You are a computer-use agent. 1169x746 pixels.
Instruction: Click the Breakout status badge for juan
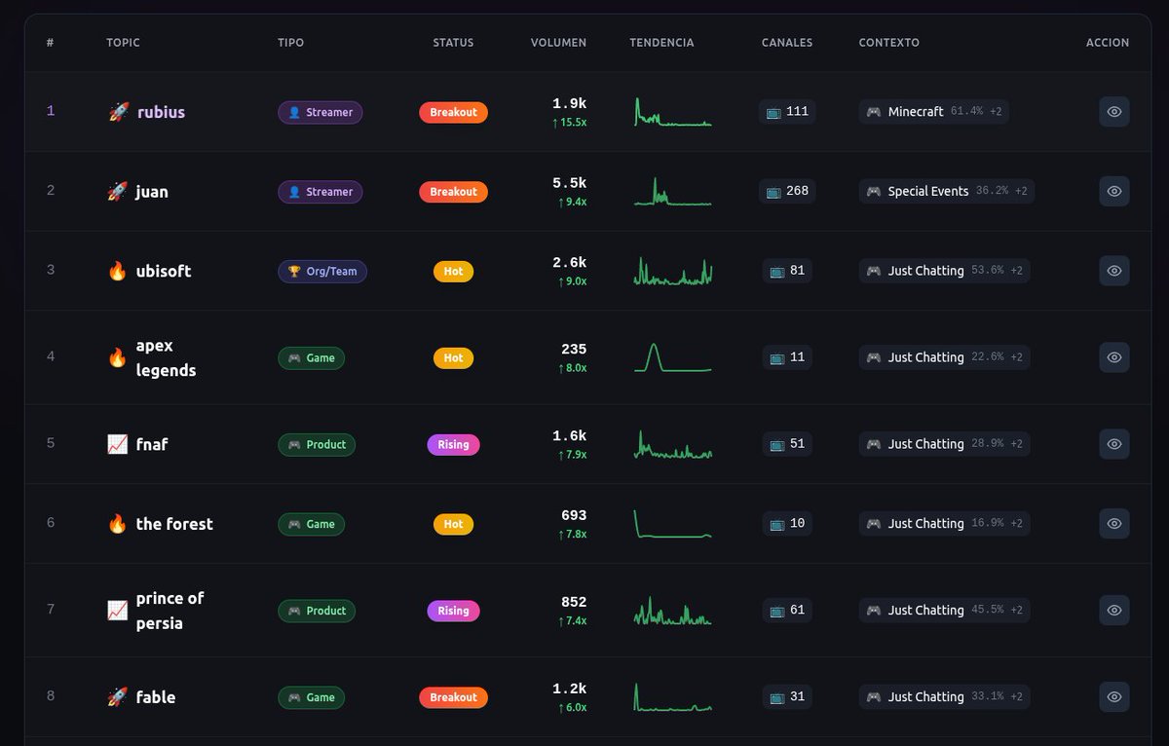click(453, 191)
